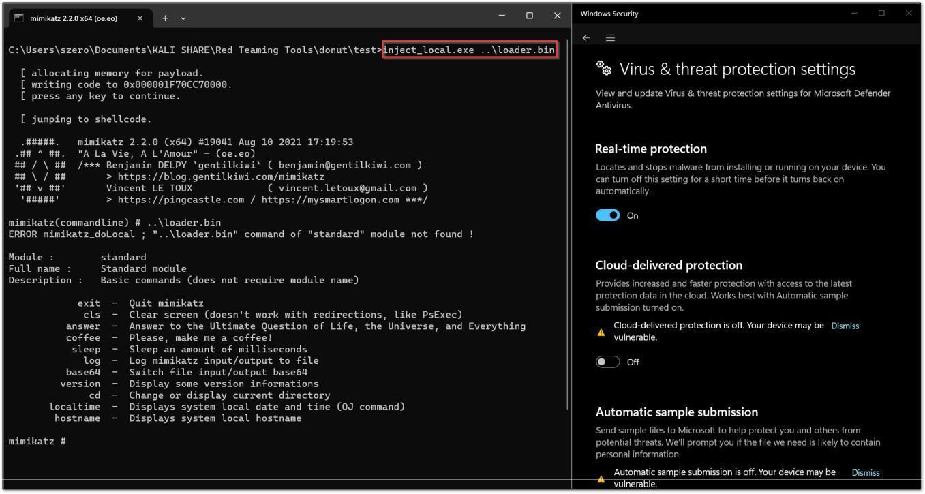
Task: Click the ERROR mimikatz_doLocal line
Action: 241,234
